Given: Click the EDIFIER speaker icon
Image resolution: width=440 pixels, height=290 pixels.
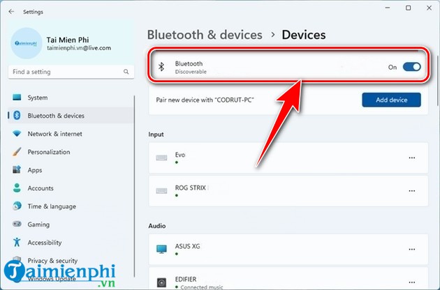Looking at the screenshot, I should pyautogui.click(x=161, y=282).
